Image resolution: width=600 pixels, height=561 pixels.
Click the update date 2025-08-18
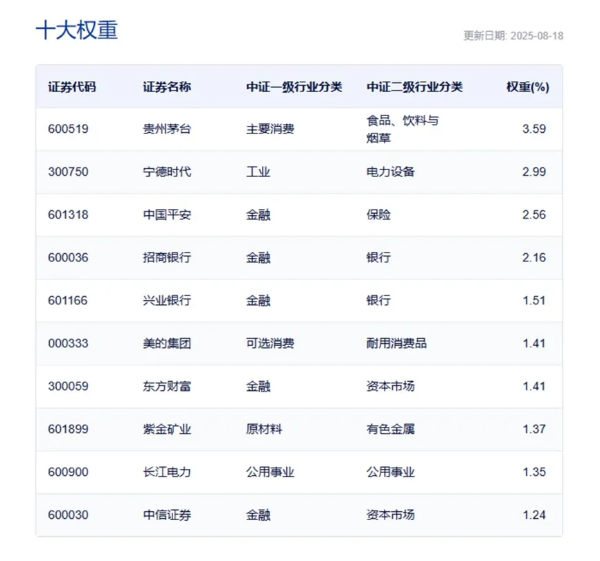[x=536, y=36]
